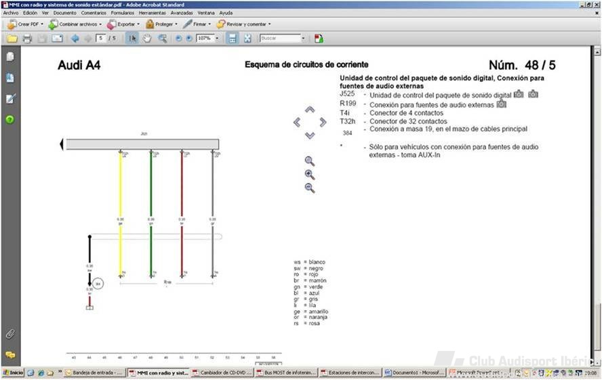Screen dimensions: 602x380
Task: Open the Buscar search options dropdown arrow
Action: pyautogui.click(x=303, y=39)
